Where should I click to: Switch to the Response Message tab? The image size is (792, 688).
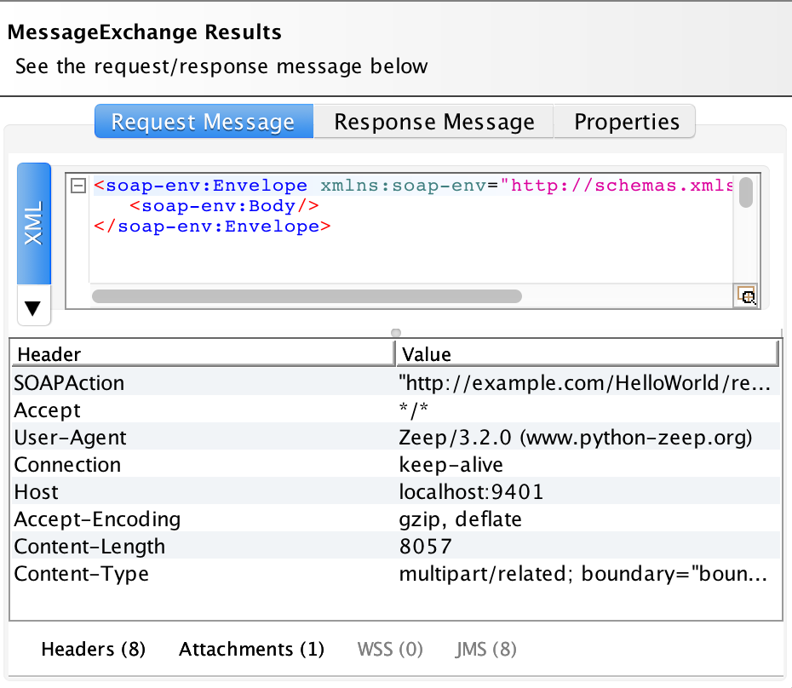433,121
